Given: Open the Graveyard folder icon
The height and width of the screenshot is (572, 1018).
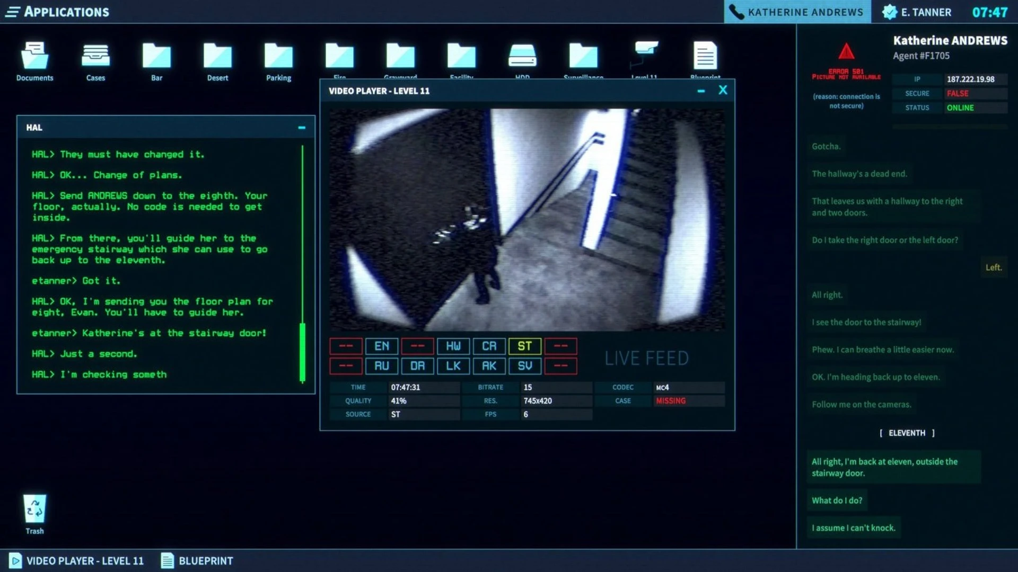Looking at the screenshot, I should point(400,56).
